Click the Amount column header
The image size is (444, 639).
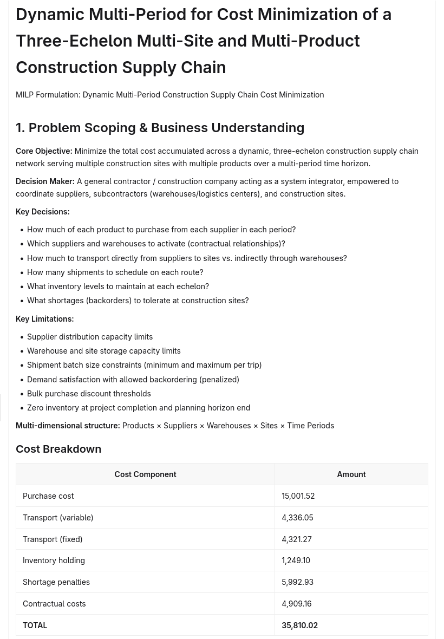coord(351,474)
